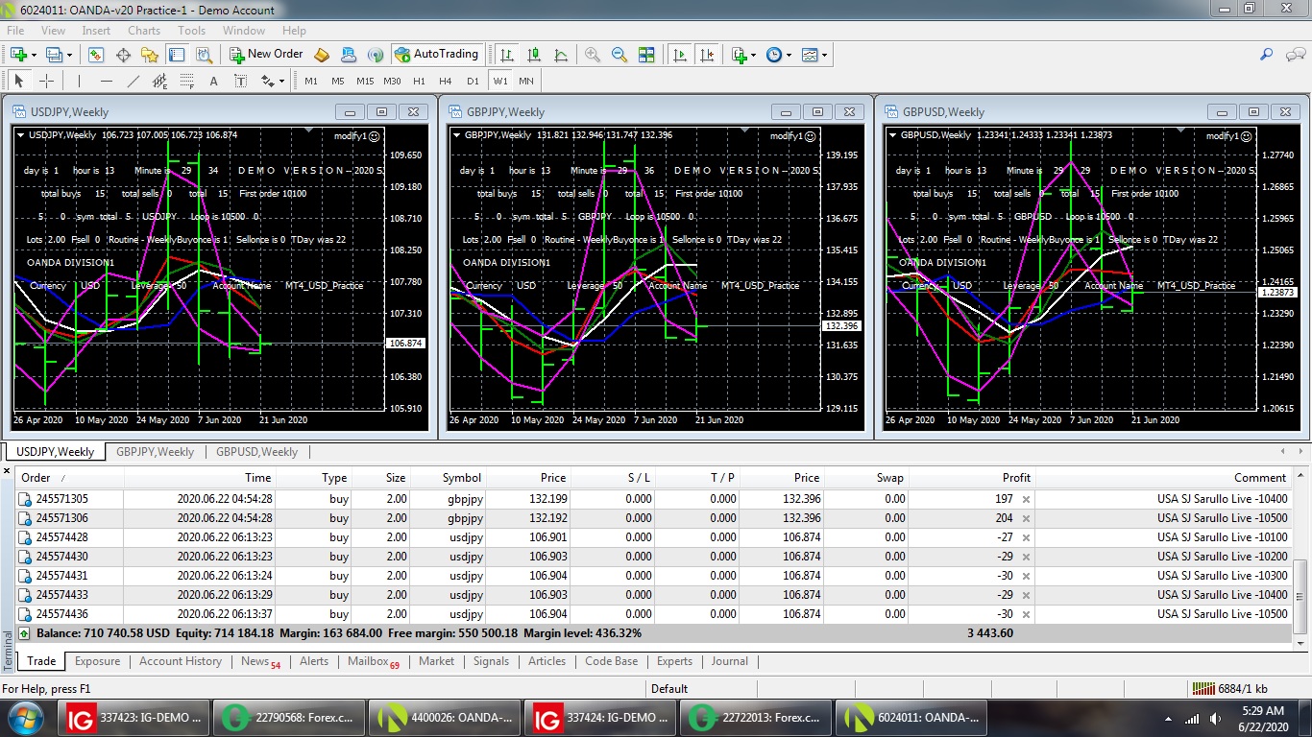
Task: Click the Terminal order list scrollbar
Action: pos(1302,595)
